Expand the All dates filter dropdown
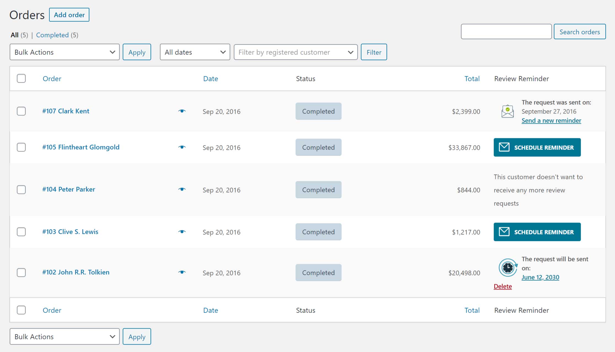The height and width of the screenshot is (352, 615). pos(195,52)
